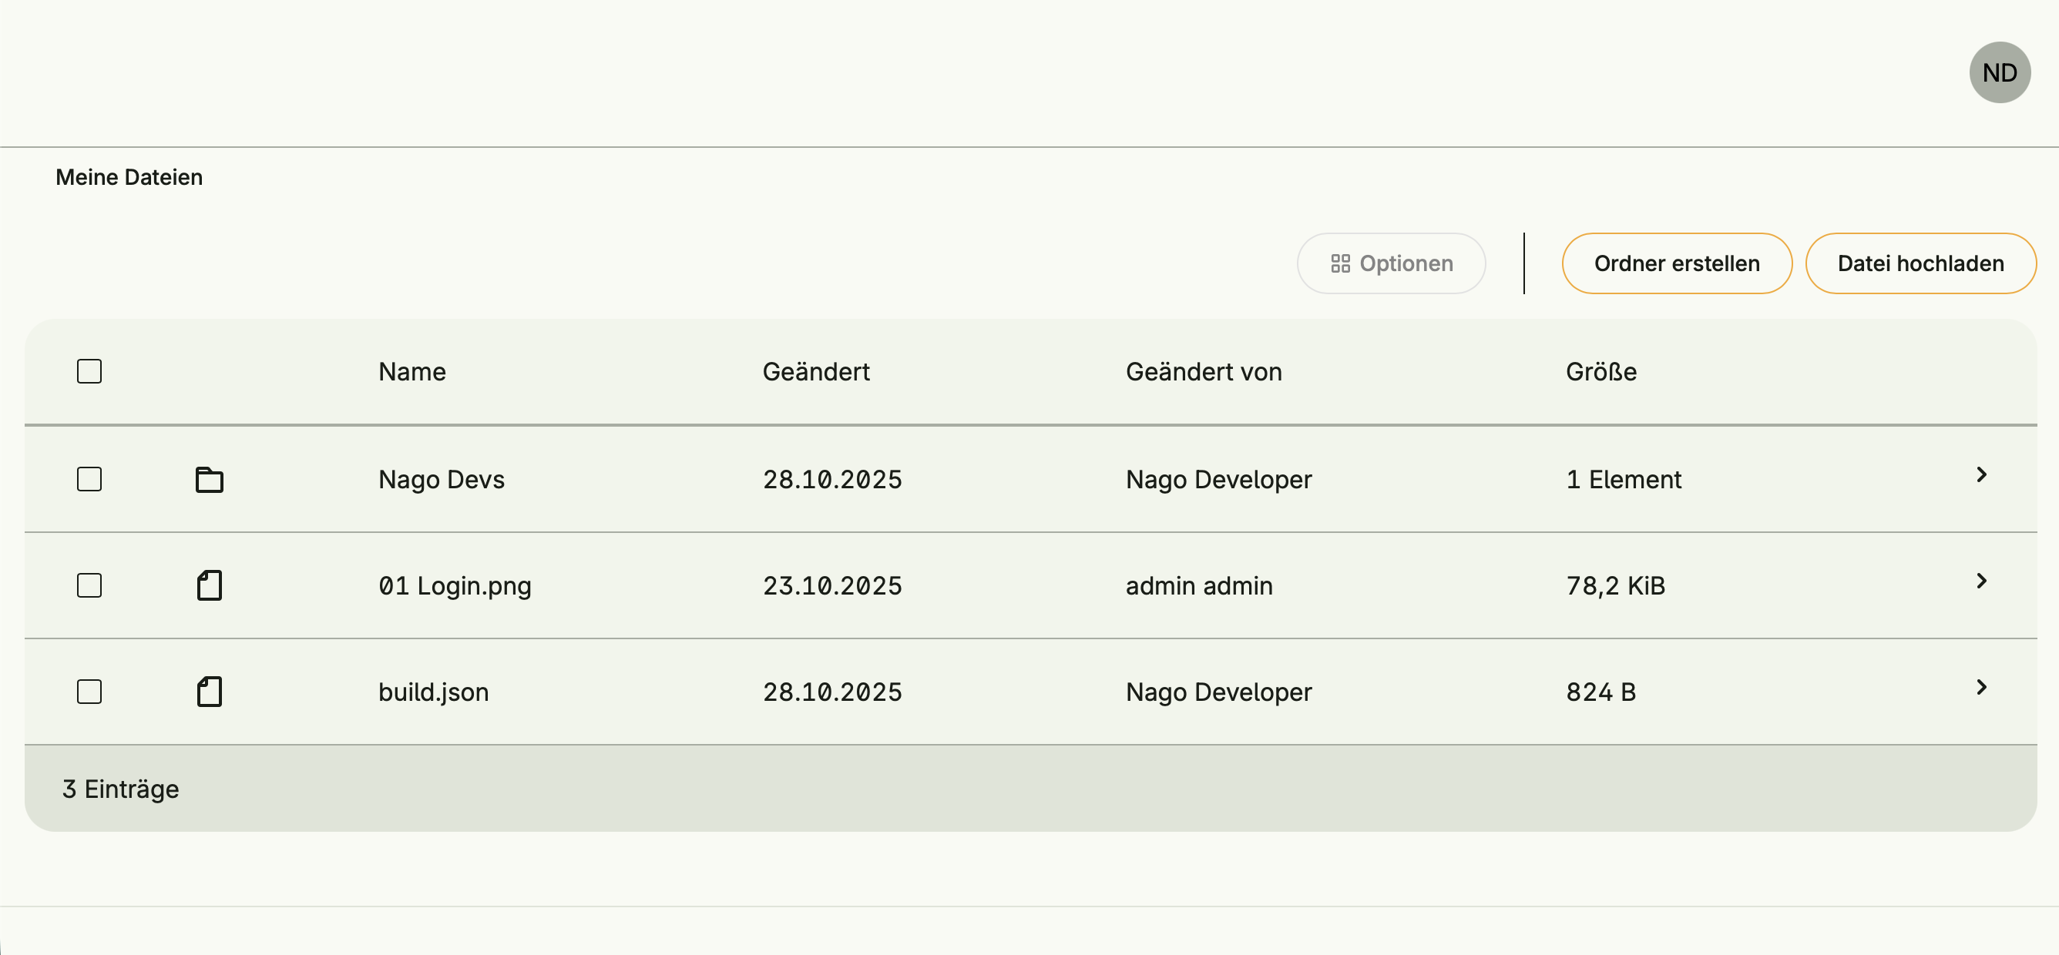The image size is (2059, 955).
Task: Expand Nago Devs row with chevron arrow
Action: [x=1980, y=475]
